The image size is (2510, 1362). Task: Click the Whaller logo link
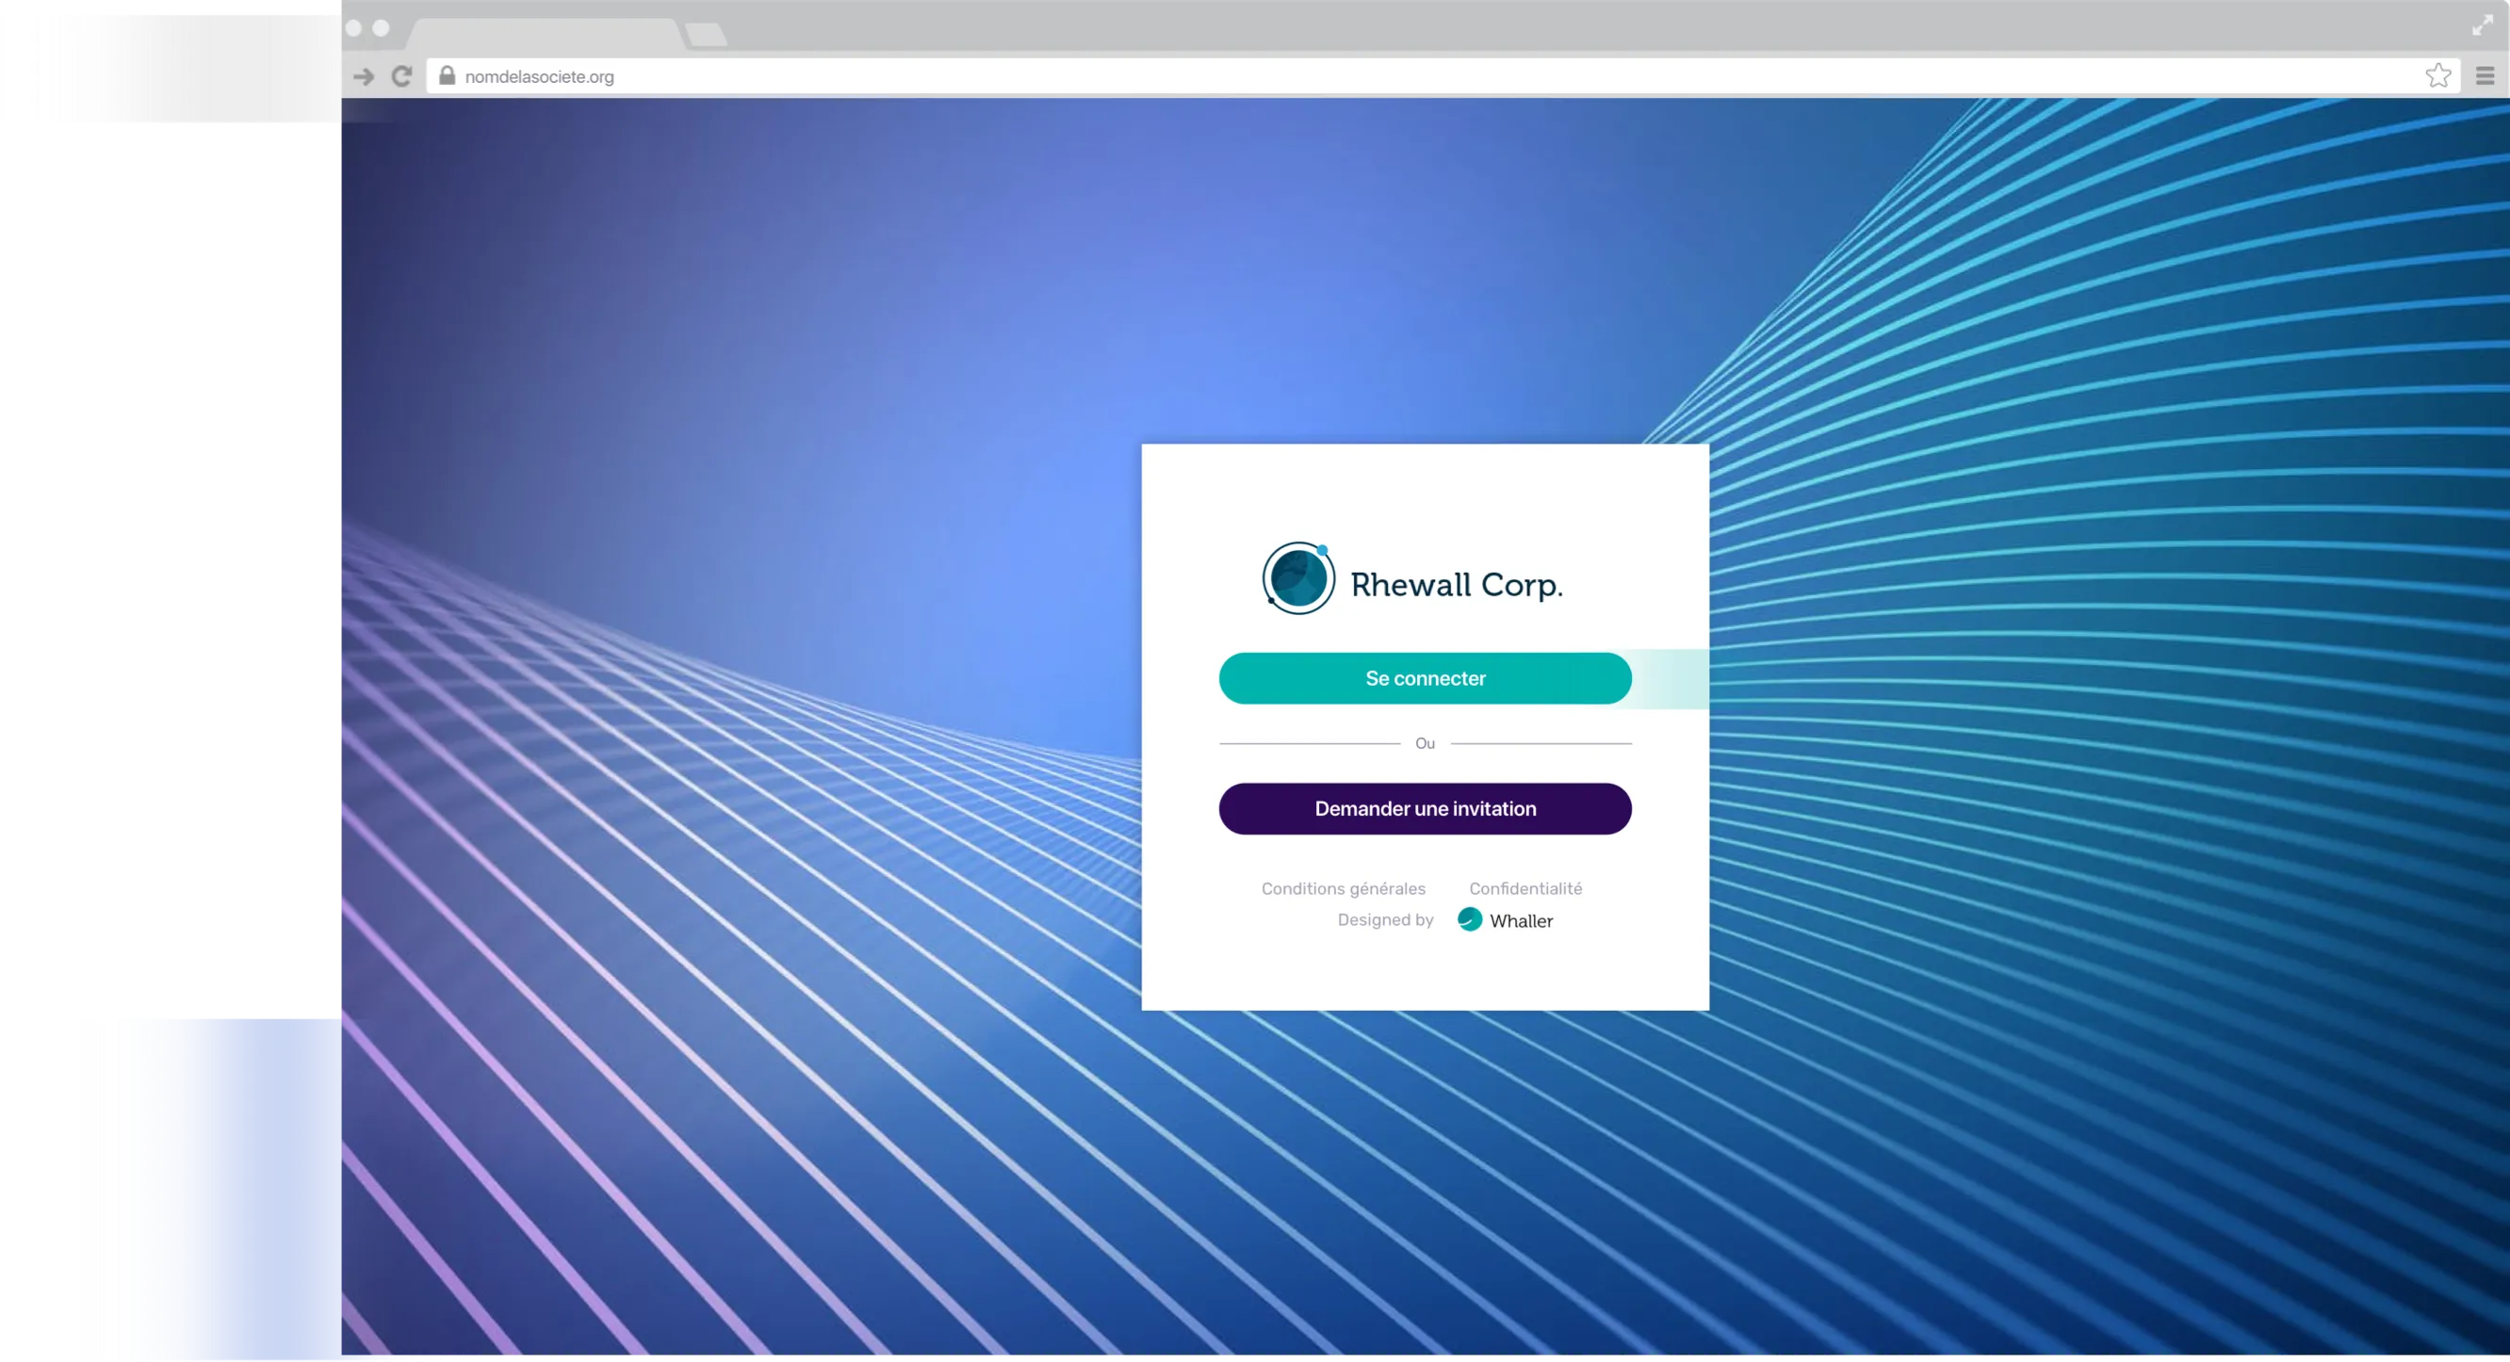(1506, 920)
